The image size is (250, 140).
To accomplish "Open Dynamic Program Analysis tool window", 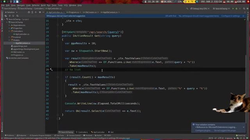I will 40,135.
